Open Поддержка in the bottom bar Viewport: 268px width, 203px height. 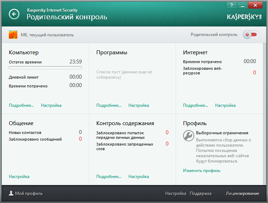coord(201,193)
